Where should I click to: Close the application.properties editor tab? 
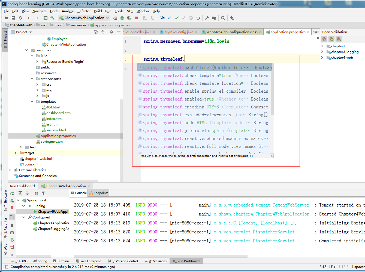(x=308, y=32)
